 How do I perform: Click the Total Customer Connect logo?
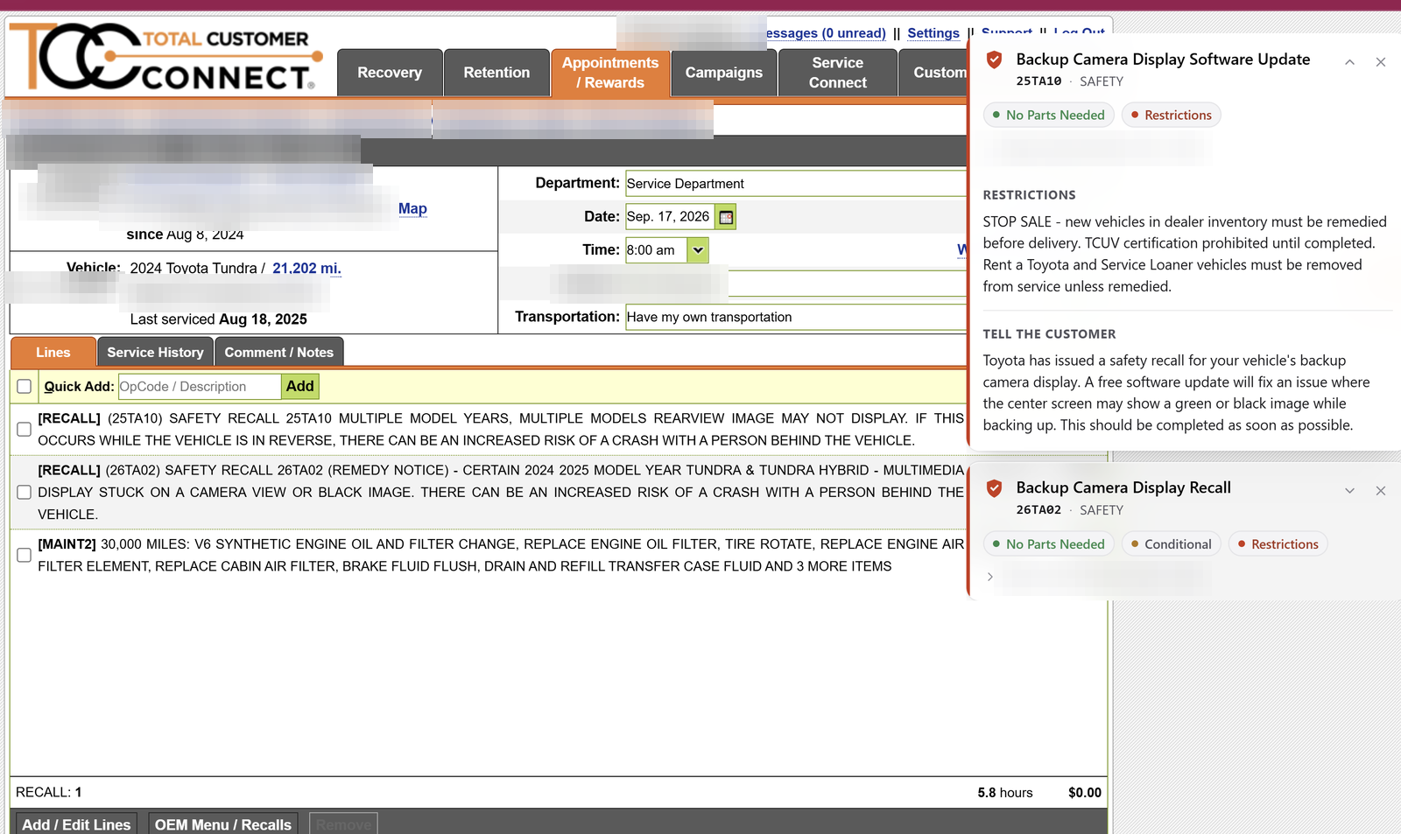(165, 57)
